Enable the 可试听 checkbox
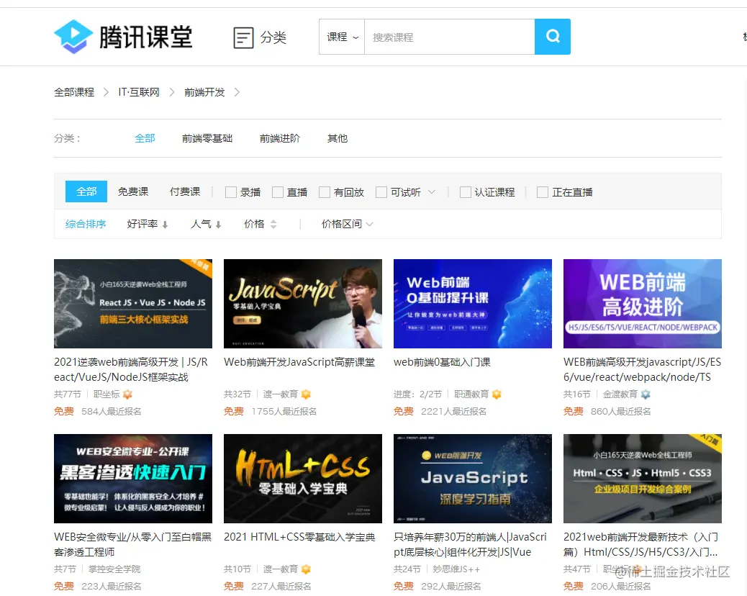This screenshot has height=596, width=747. coord(381,192)
